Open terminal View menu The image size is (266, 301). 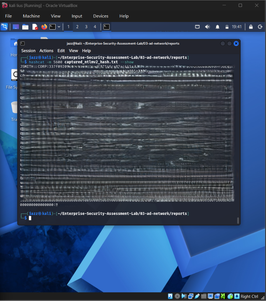coord(73,51)
